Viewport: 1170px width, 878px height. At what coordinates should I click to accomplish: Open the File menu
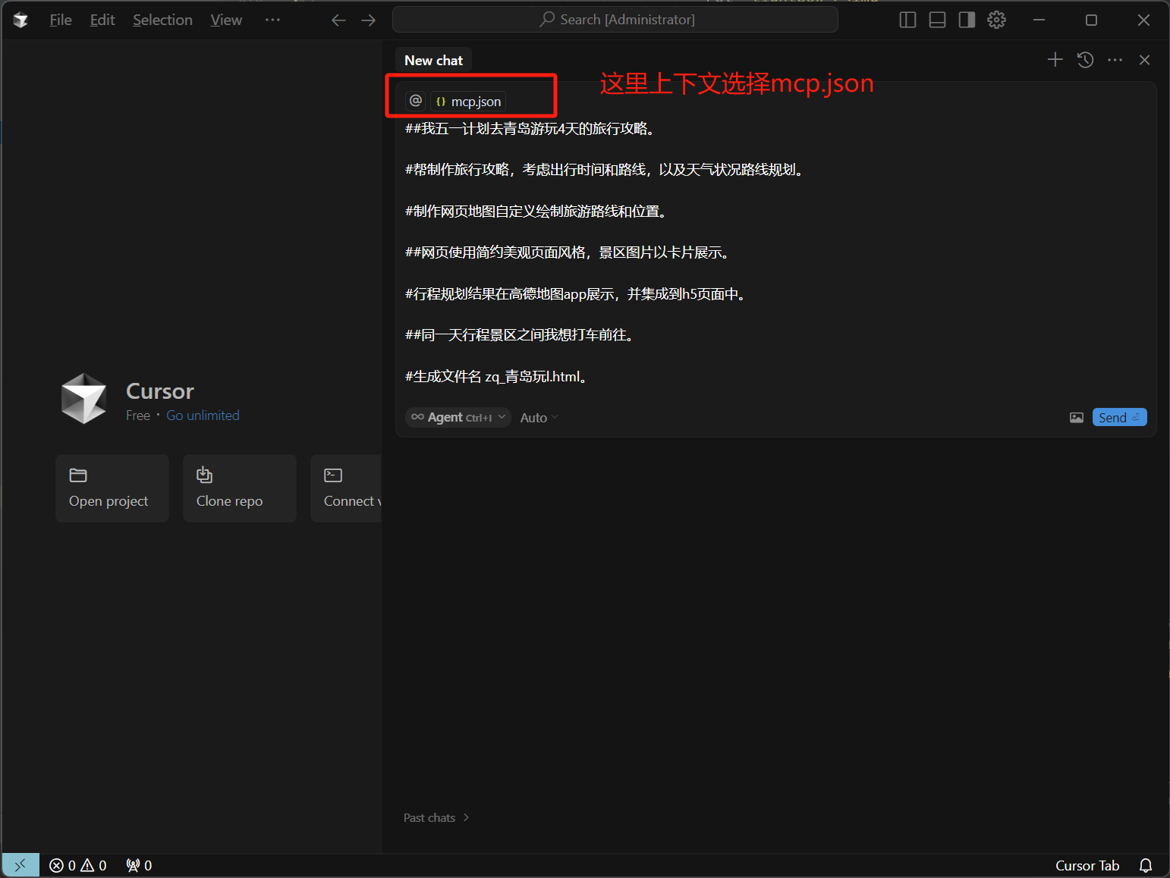point(61,20)
